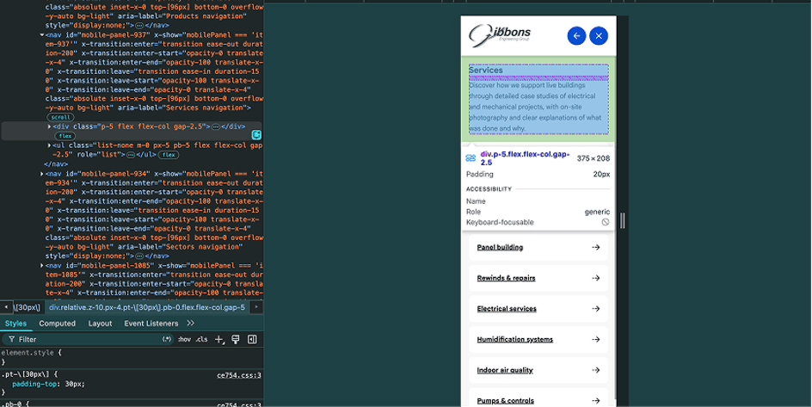
Task: Add a new style rule with plus icon
Action: 219,340
